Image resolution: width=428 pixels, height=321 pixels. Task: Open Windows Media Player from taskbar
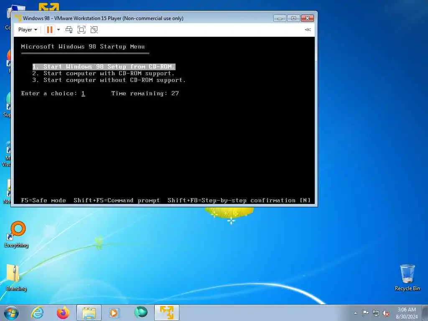tap(114, 313)
